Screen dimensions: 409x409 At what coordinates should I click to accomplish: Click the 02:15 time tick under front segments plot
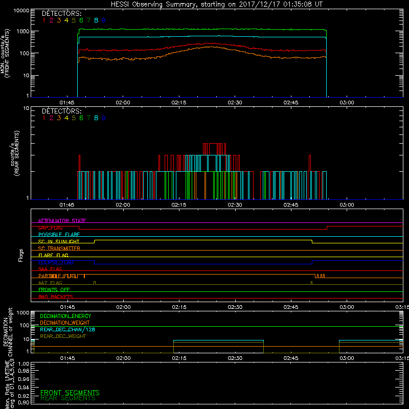pyautogui.click(x=179, y=103)
